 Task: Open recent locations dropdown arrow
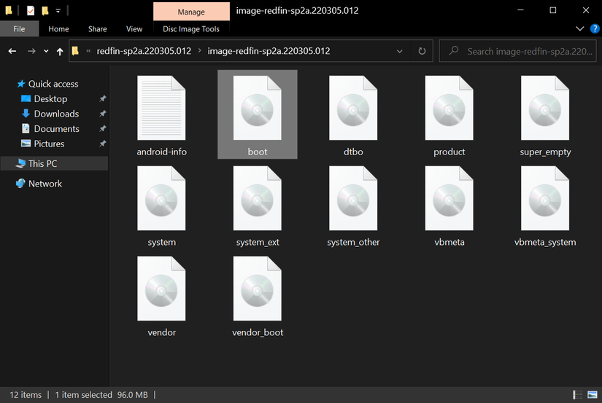tap(46, 51)
